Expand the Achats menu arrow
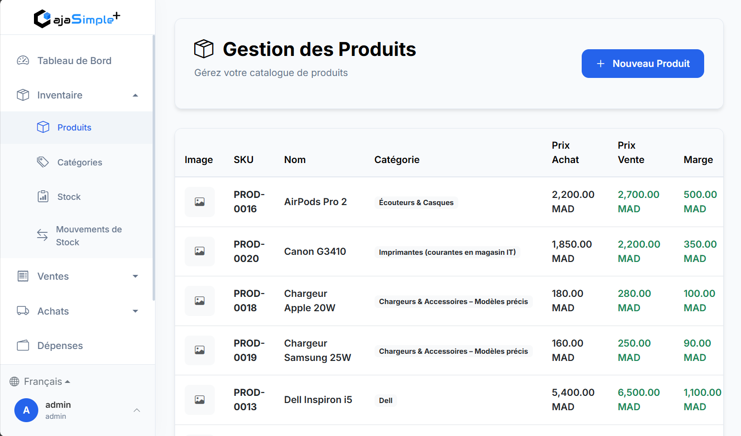This screenshot has height=436, width=741. point(135,311)
